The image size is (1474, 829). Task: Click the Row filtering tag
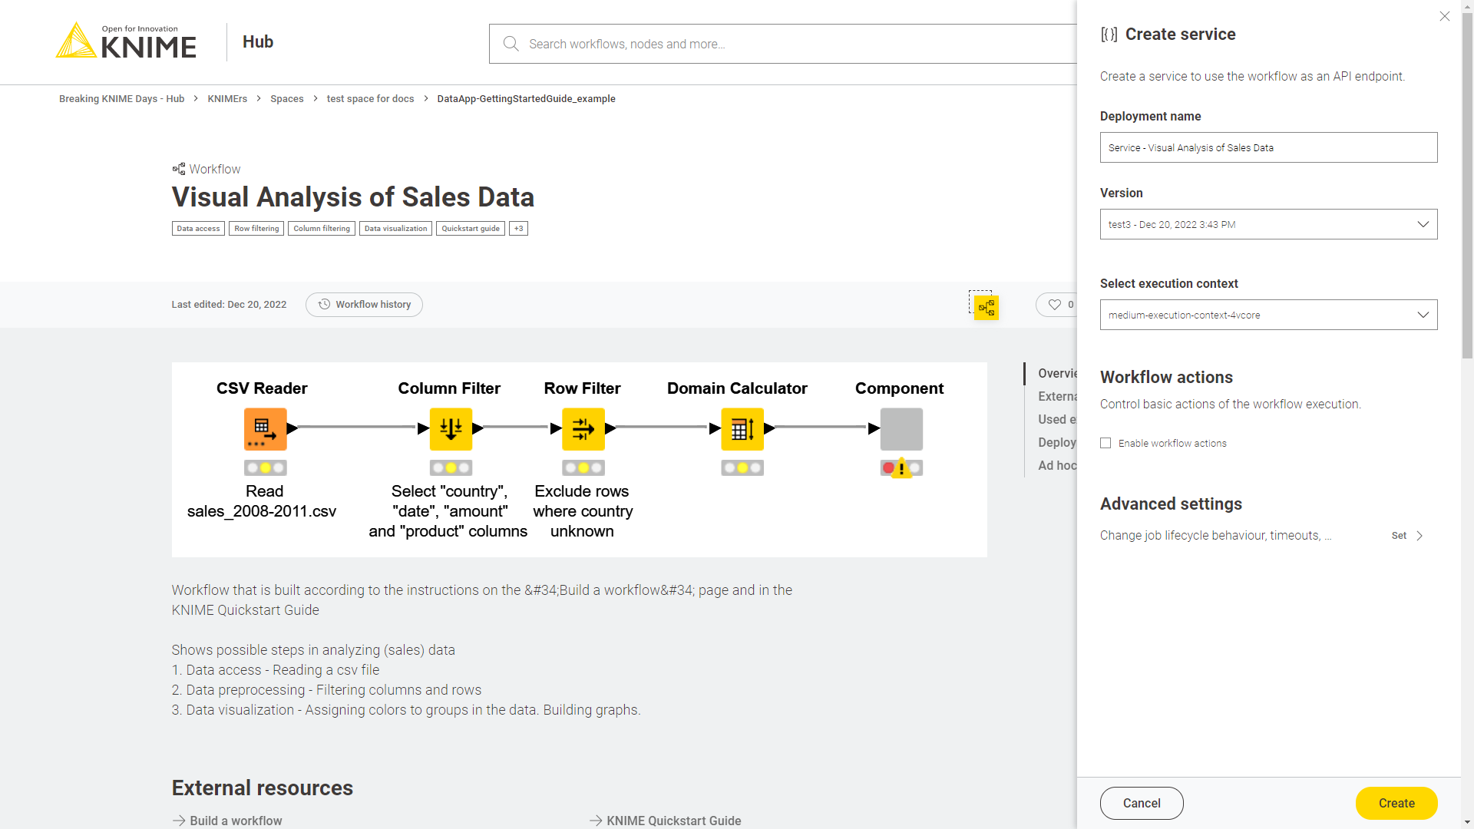(x=256, y=228)
